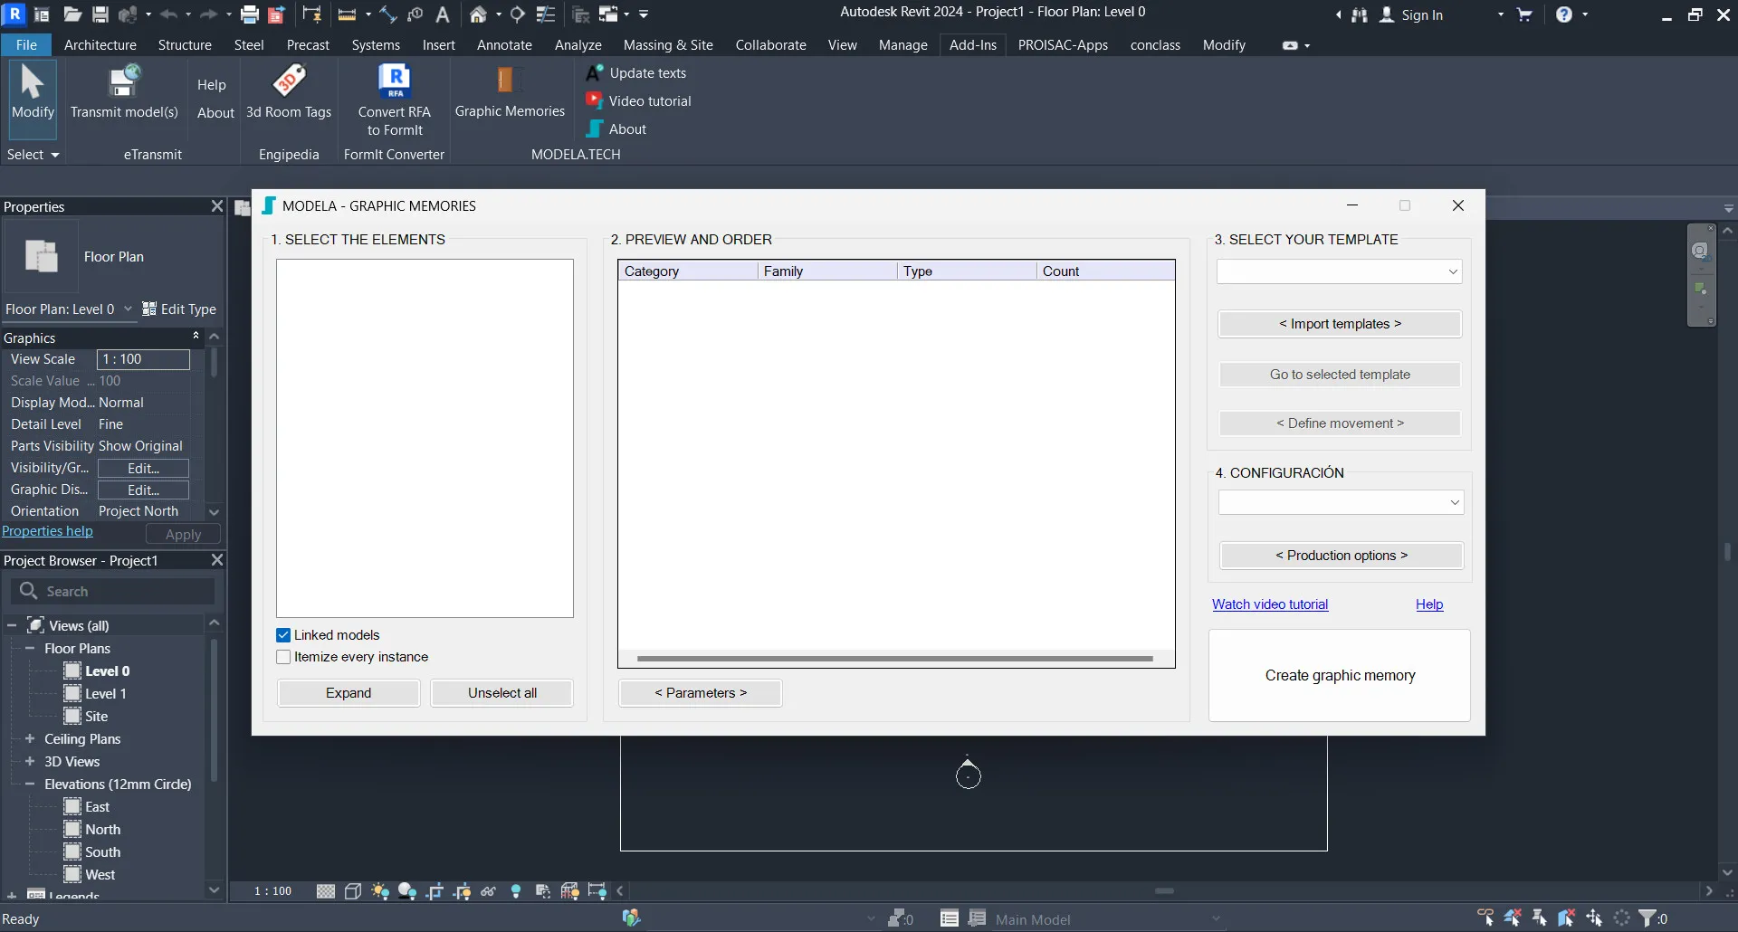The width and height of the screenshot is (1738, 932).
Task: Switch to the Annotate ribbon tab
Action: (x=504, y=45)
